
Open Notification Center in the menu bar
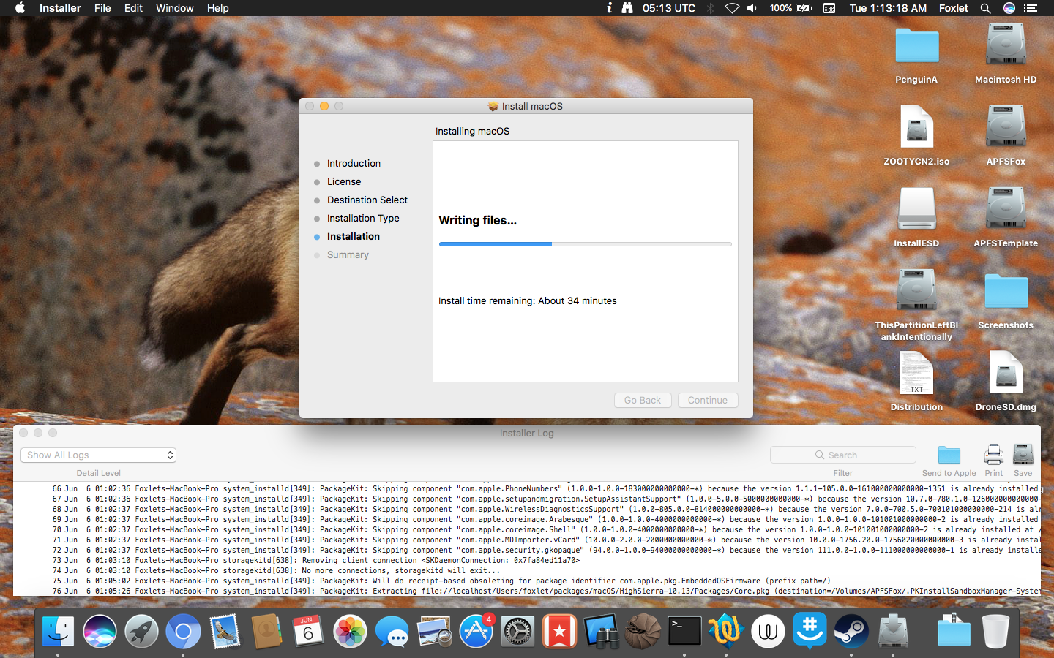(1031, 8)
